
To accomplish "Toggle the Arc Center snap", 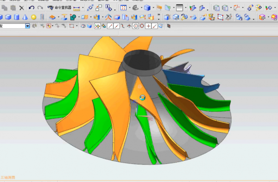I will pyautogui.click(x=136, y=26).
